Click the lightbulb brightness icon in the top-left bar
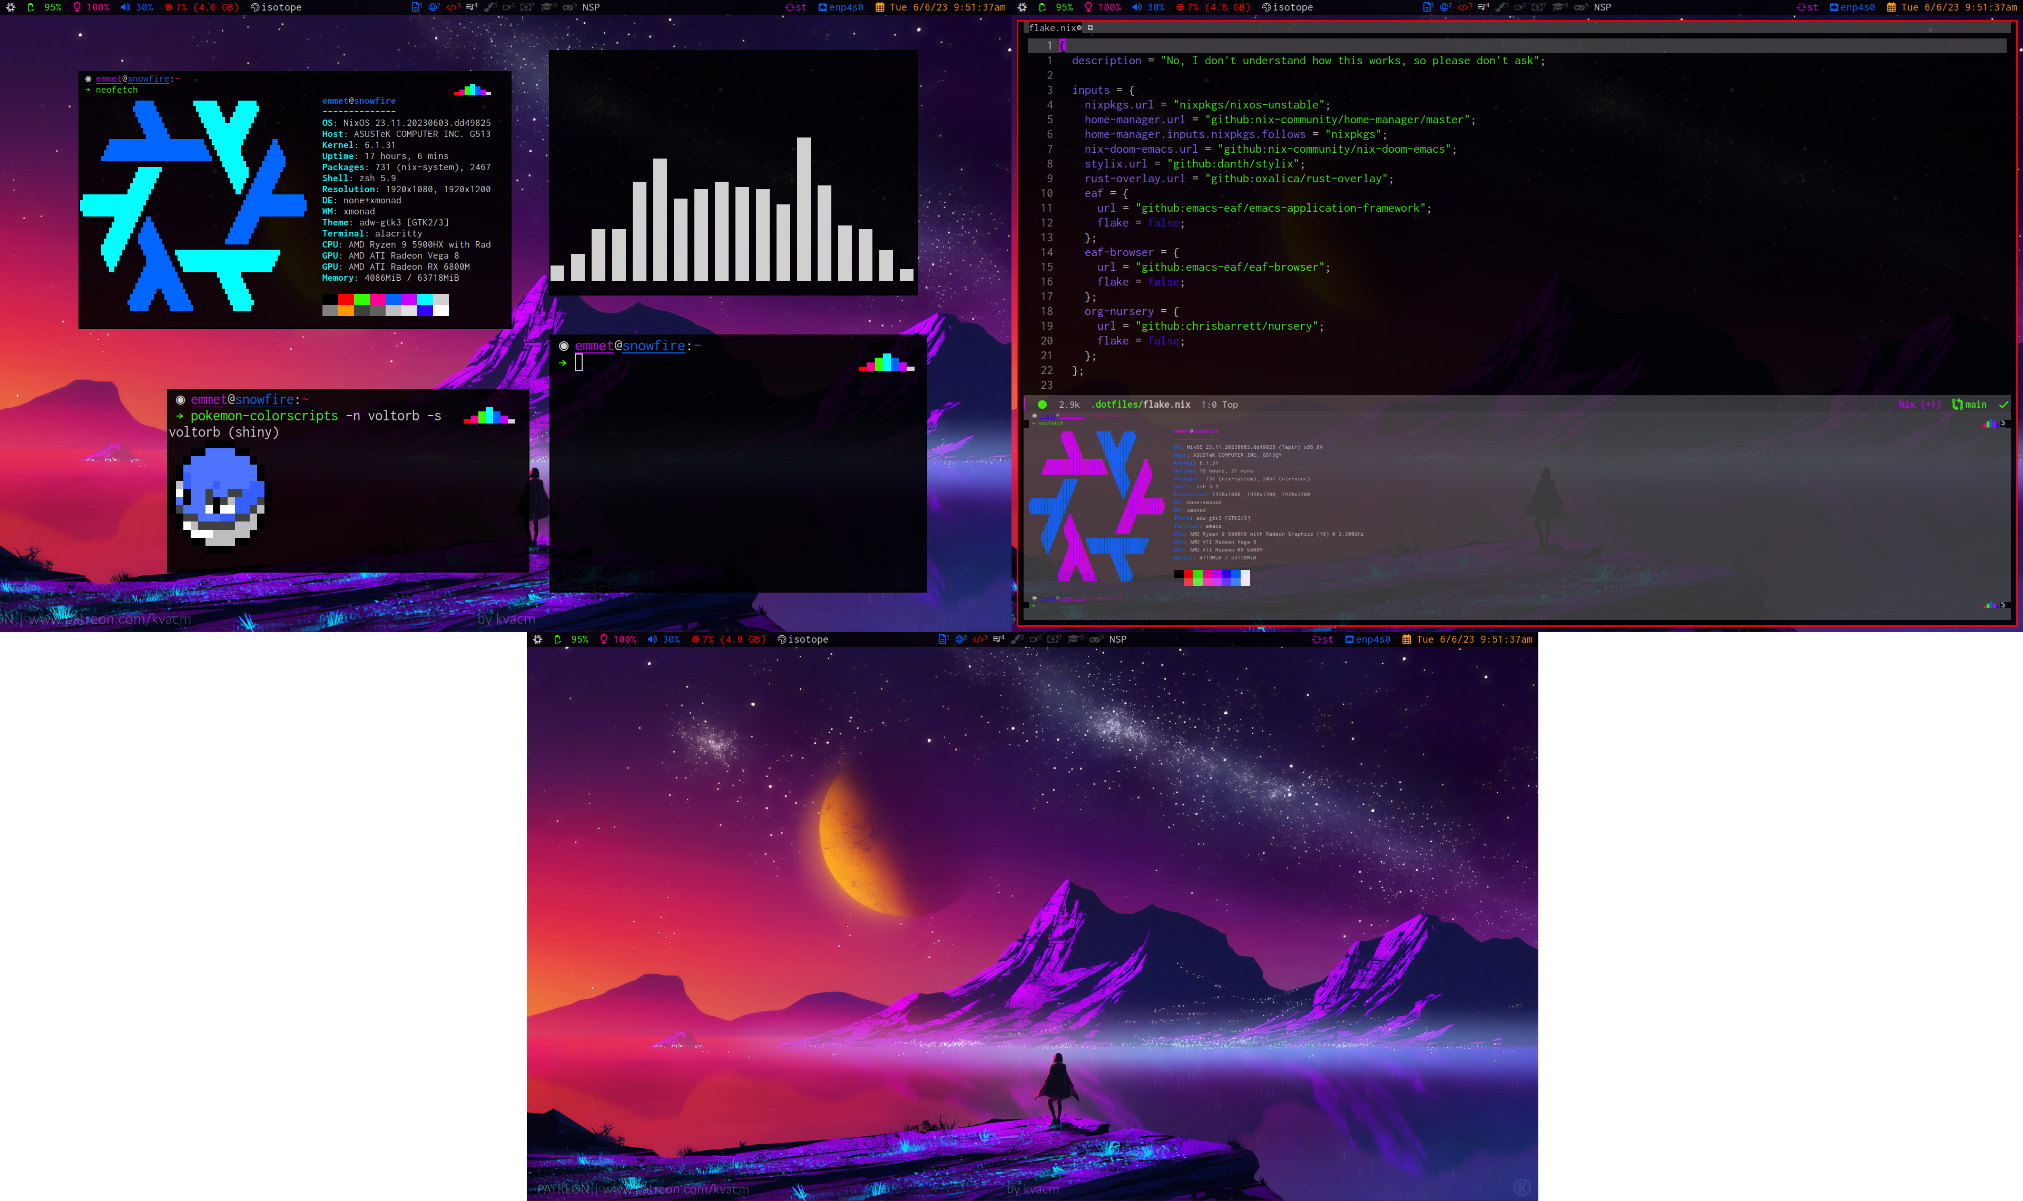 [x=77, y=7]
